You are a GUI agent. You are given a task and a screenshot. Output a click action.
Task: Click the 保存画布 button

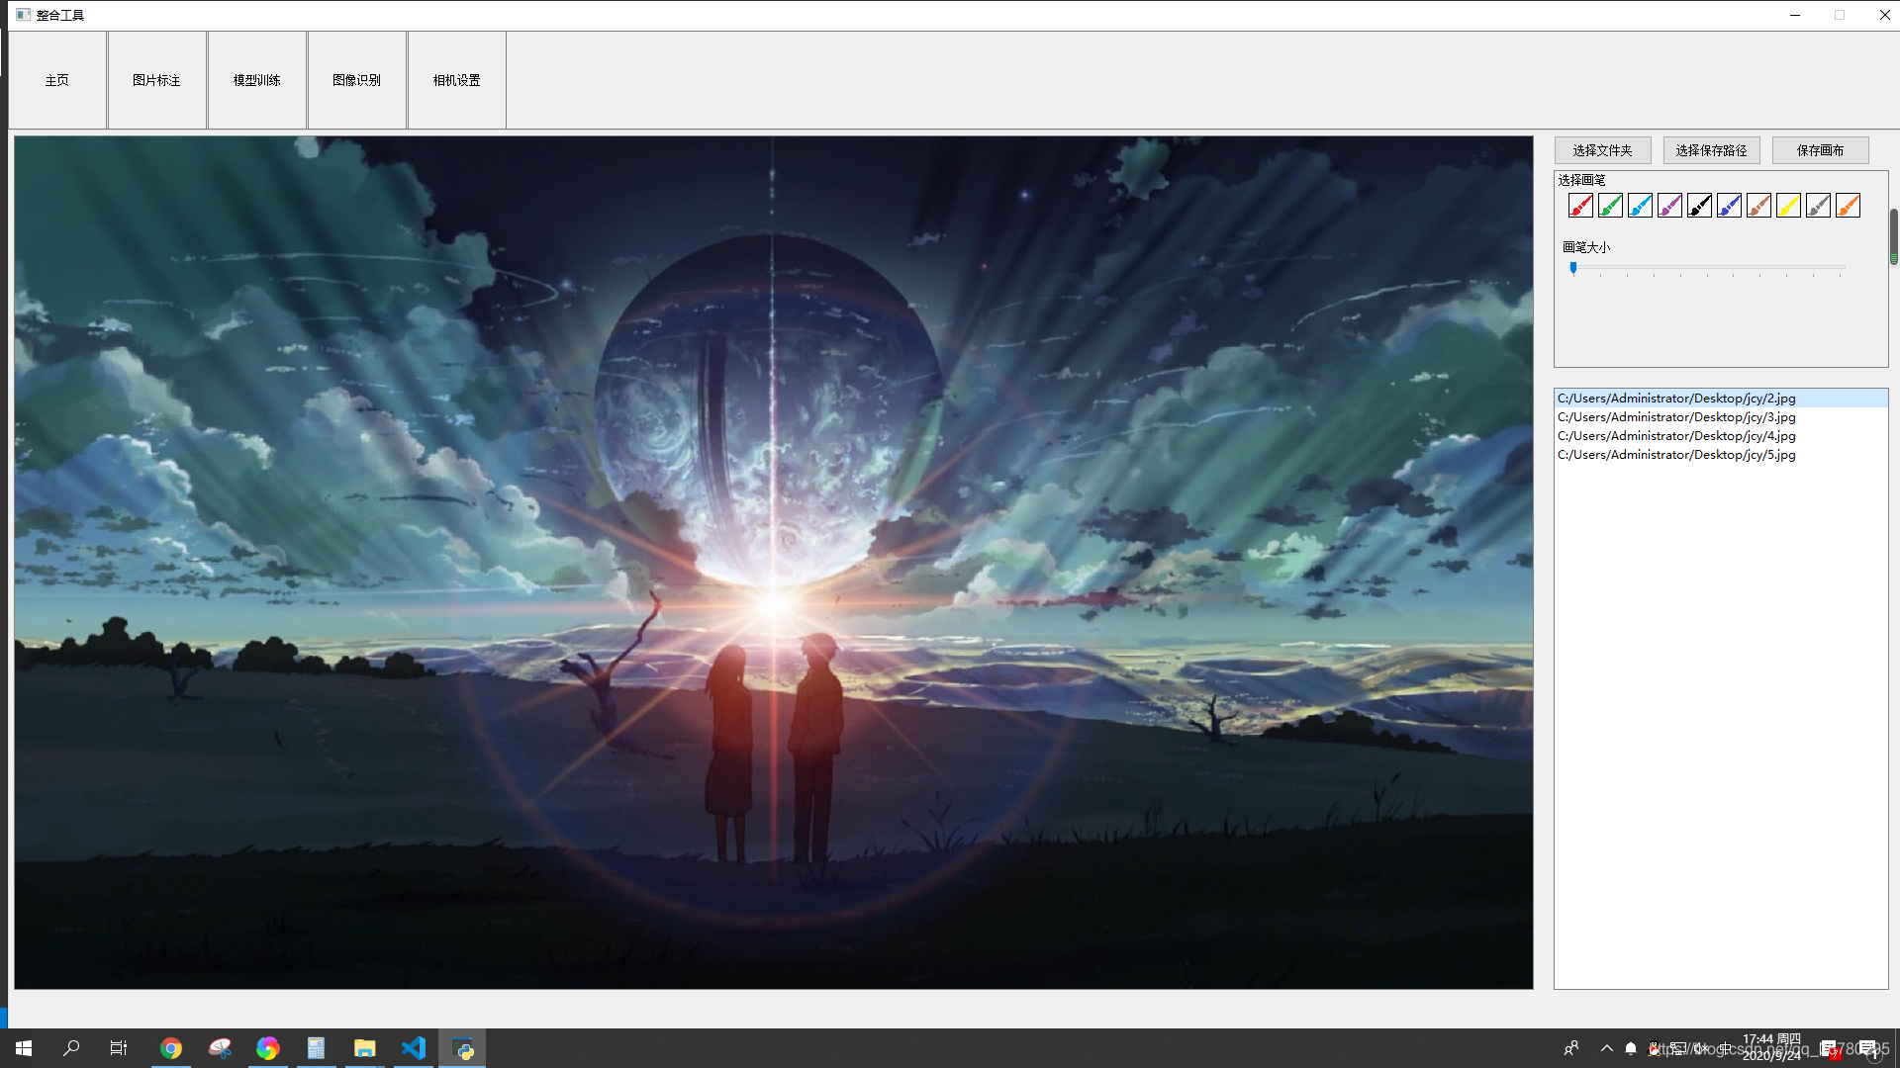tap(1821, 150)
